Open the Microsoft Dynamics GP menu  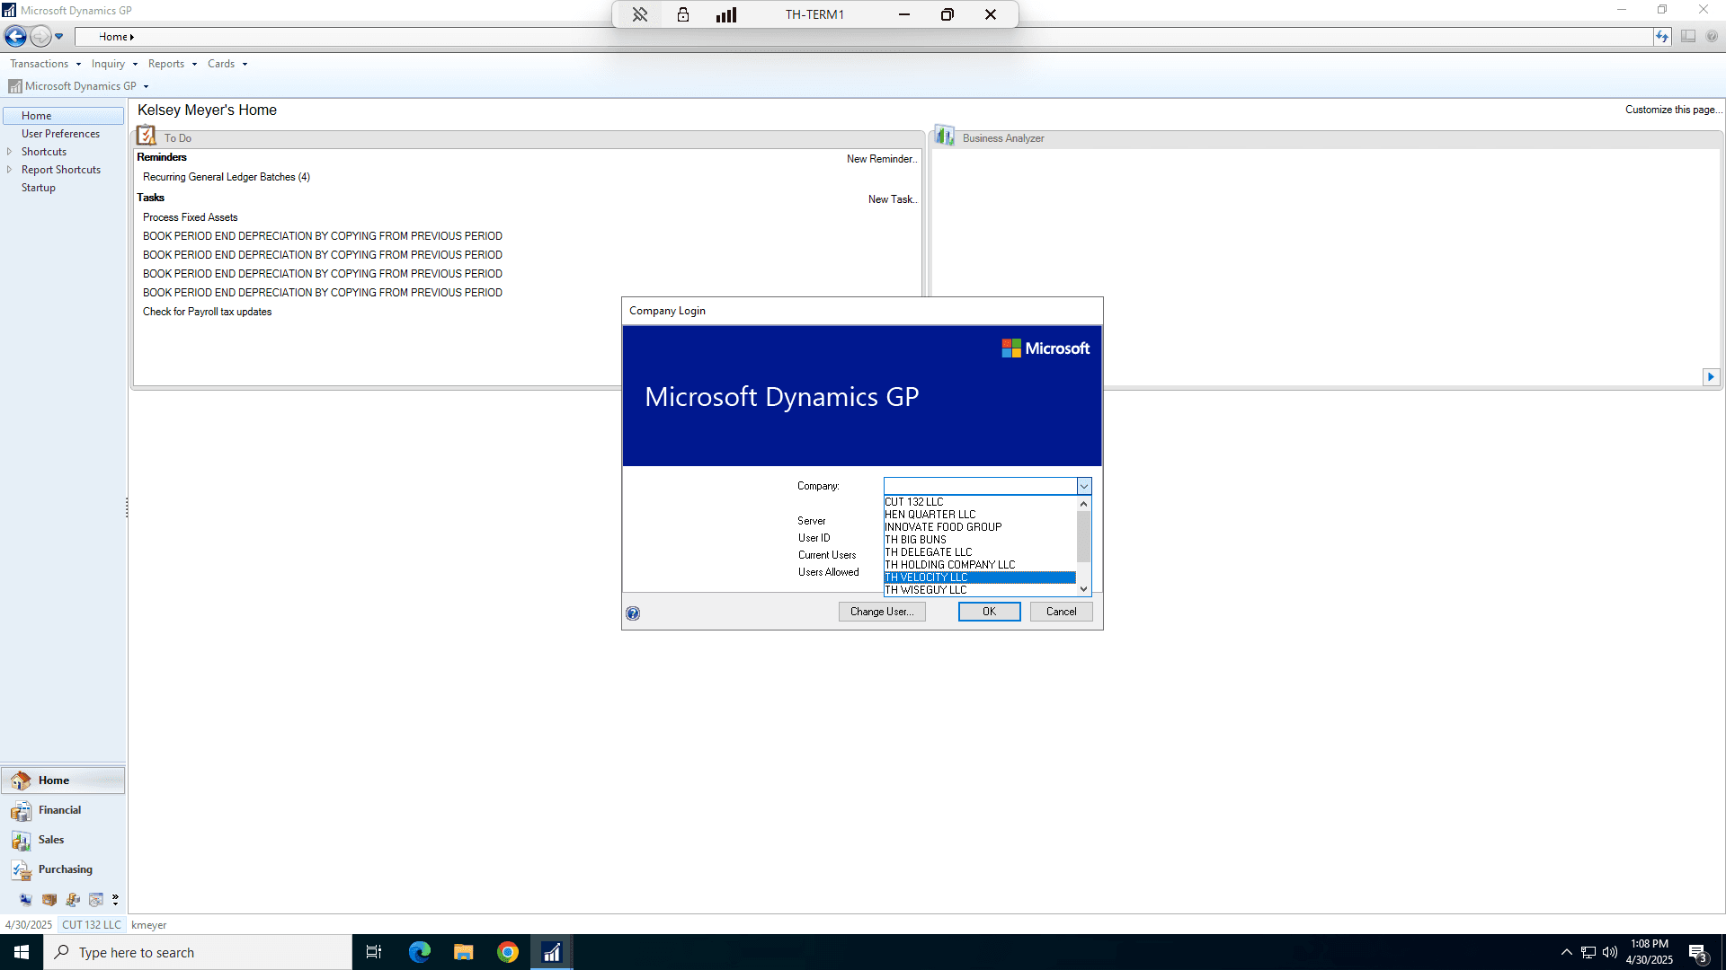[x=78, y=86]
